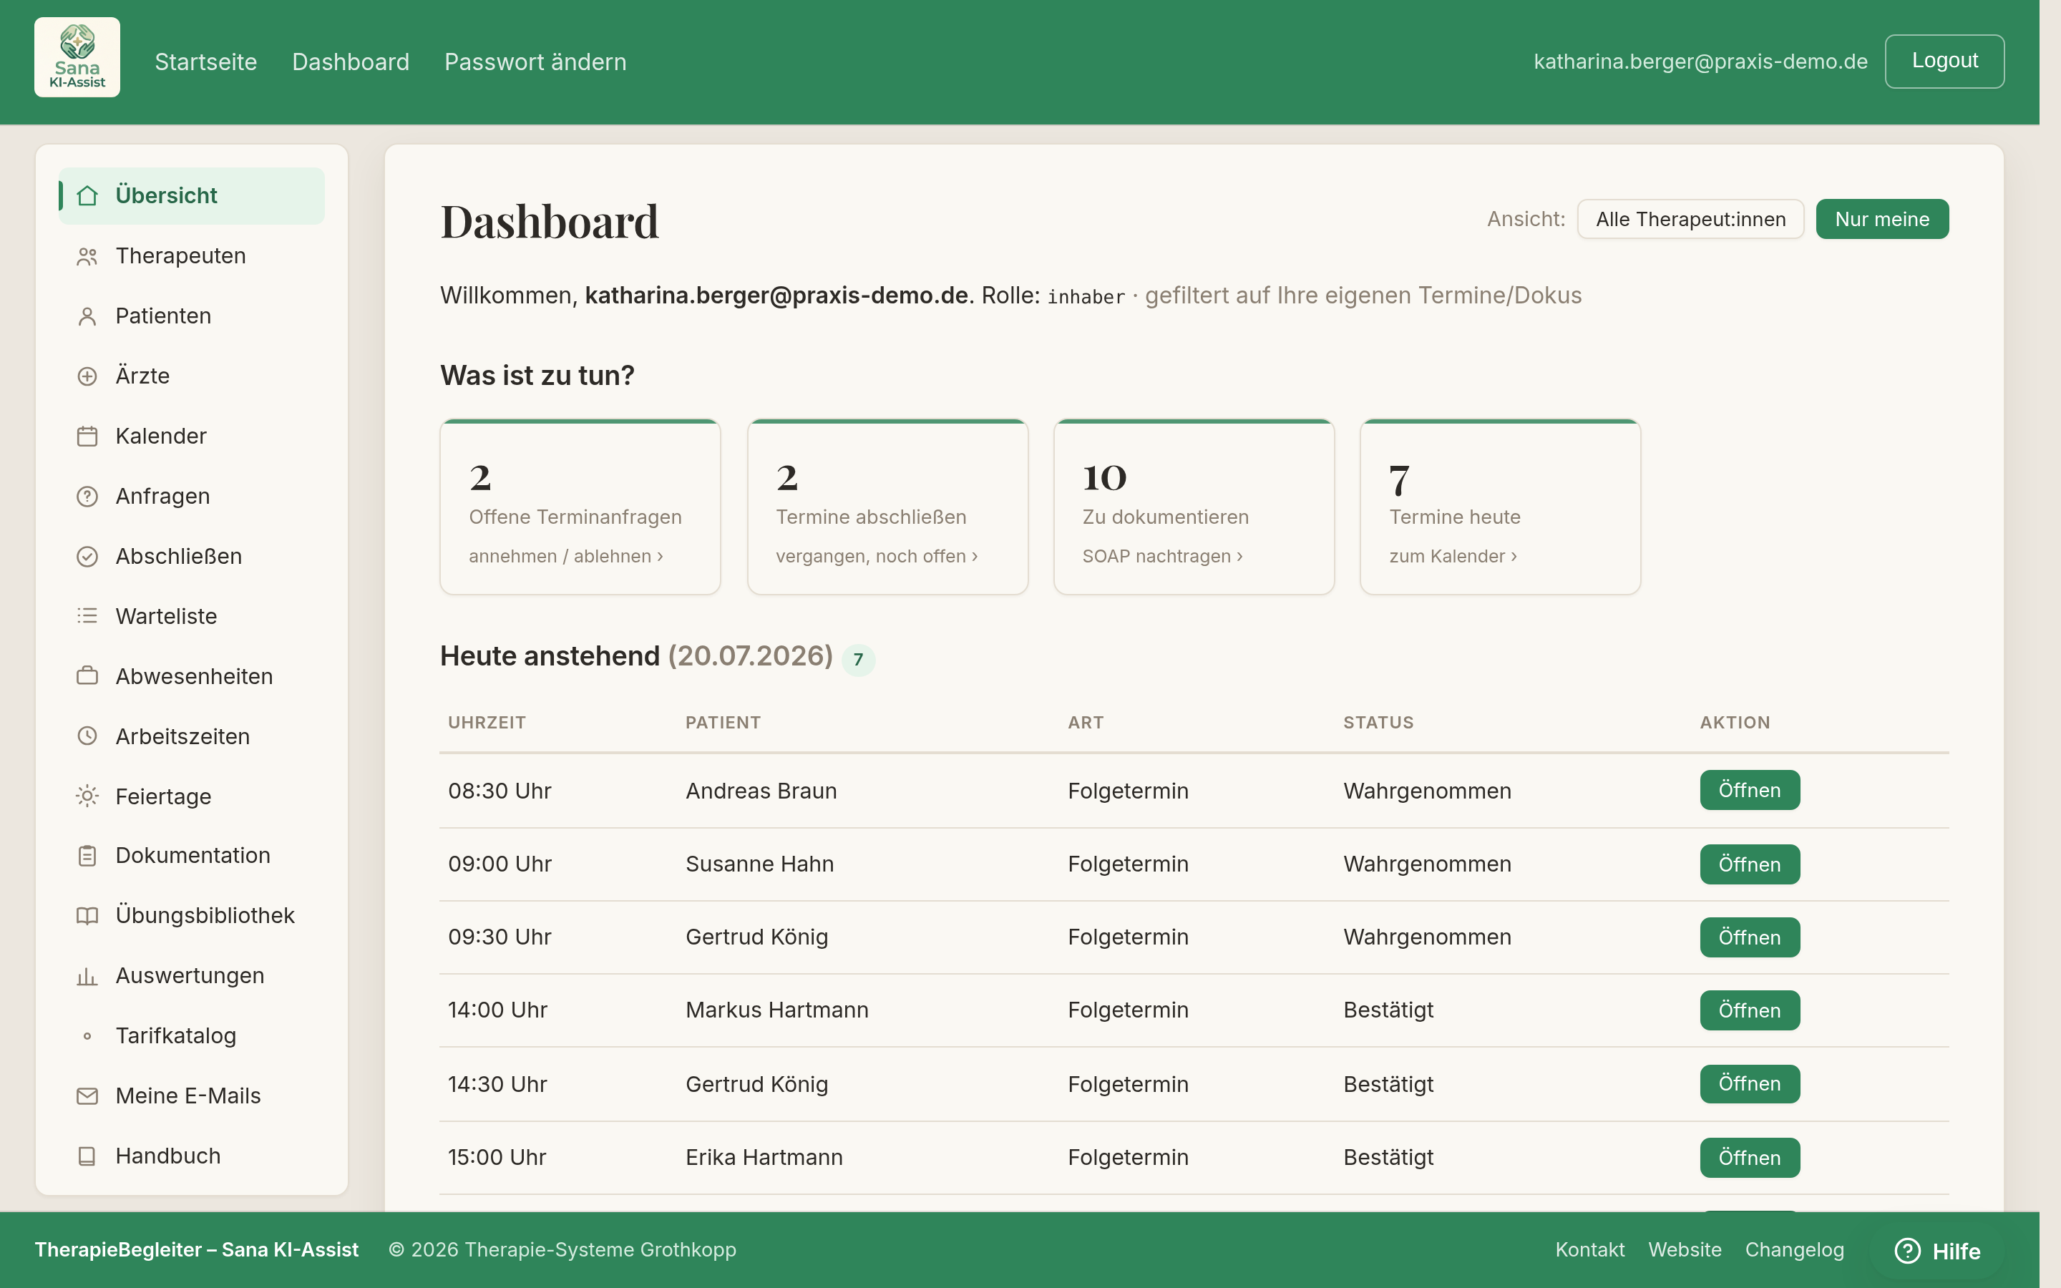Click the Übersicht house icon

[87, 196]
